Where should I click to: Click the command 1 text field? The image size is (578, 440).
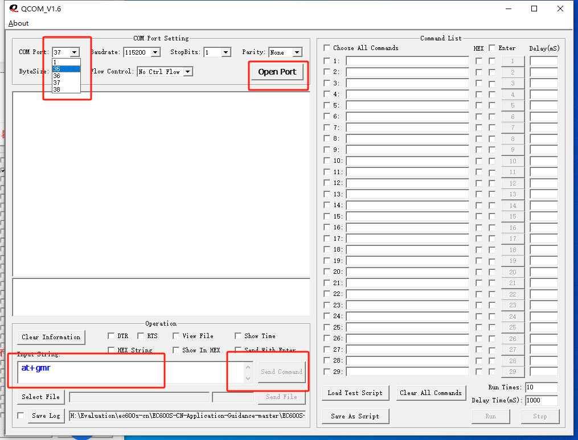[407, 61]
